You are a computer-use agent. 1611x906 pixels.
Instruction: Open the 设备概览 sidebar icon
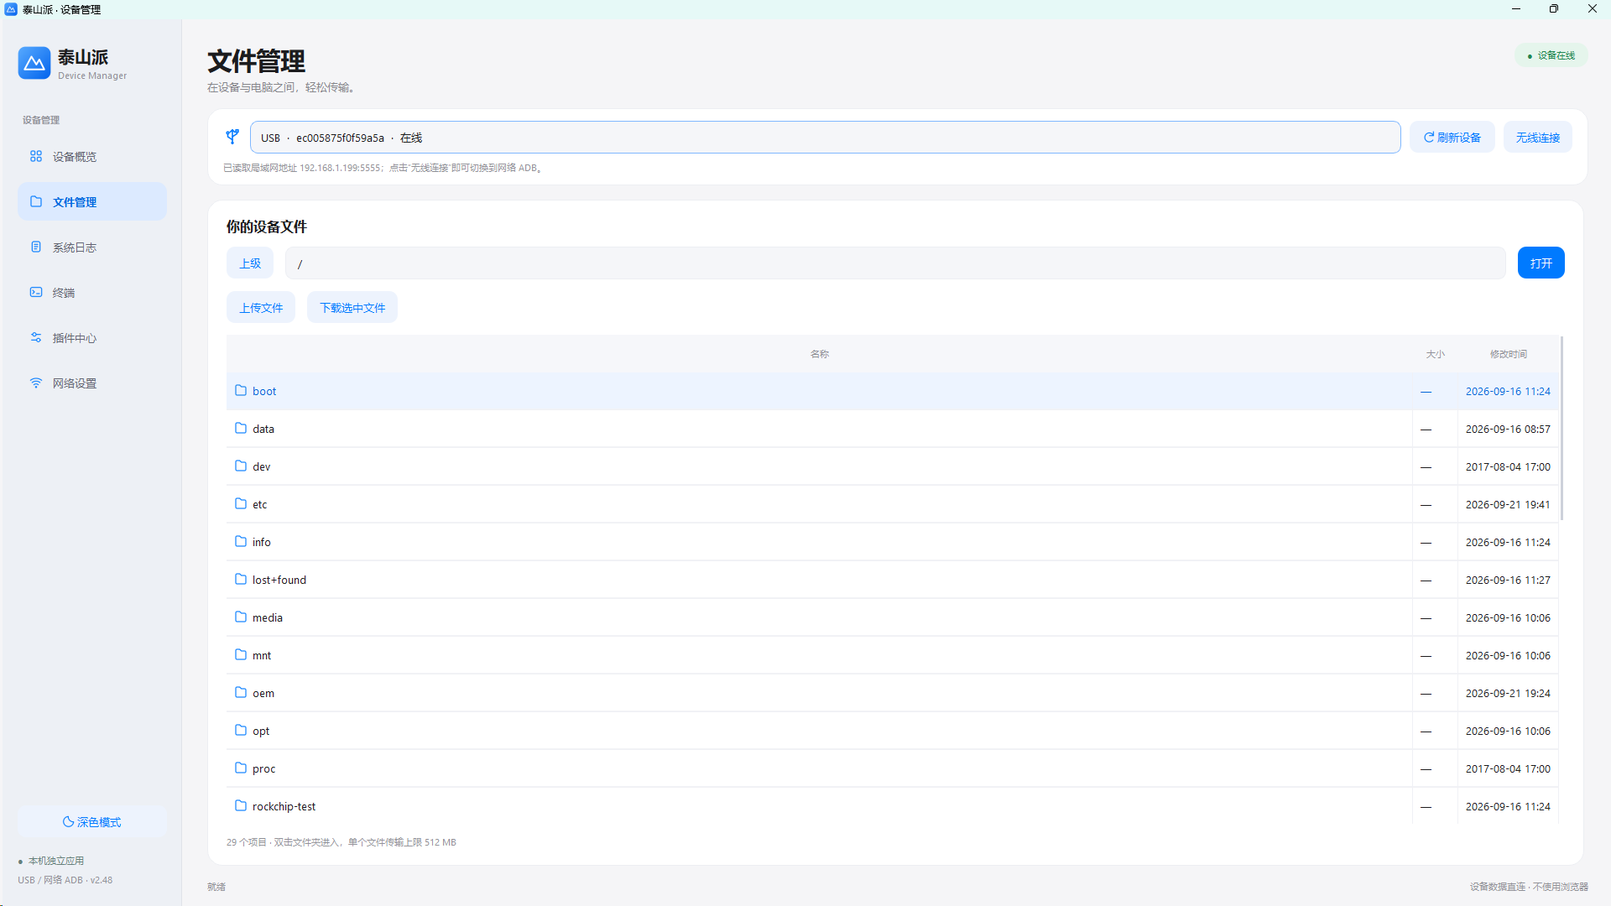pos(36,156)
